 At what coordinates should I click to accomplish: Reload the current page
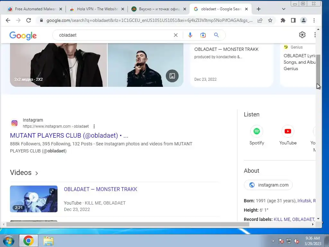[x=29, y=20]
